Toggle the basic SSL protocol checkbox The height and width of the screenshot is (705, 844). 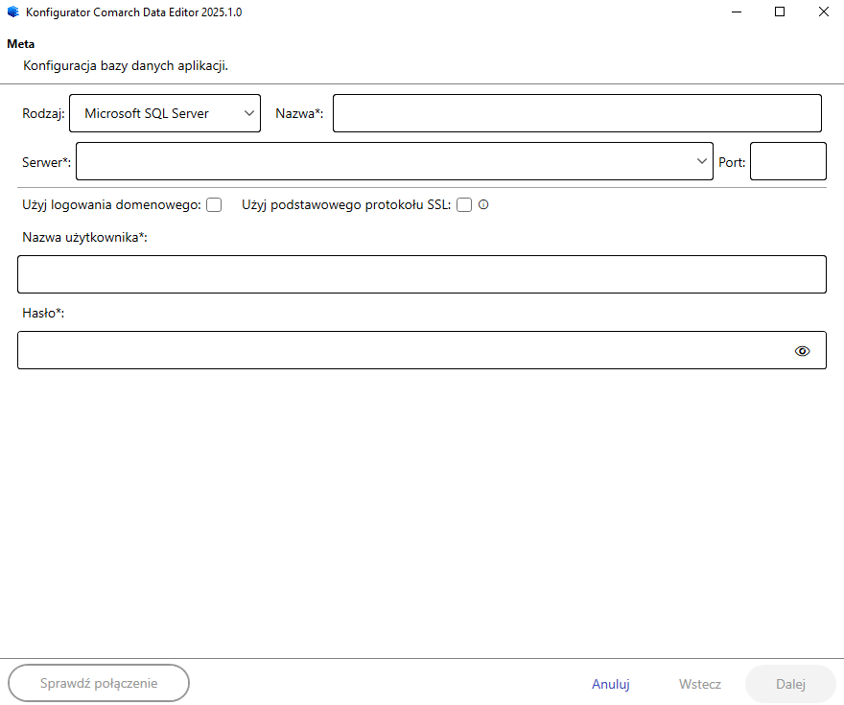coord(464,204)
